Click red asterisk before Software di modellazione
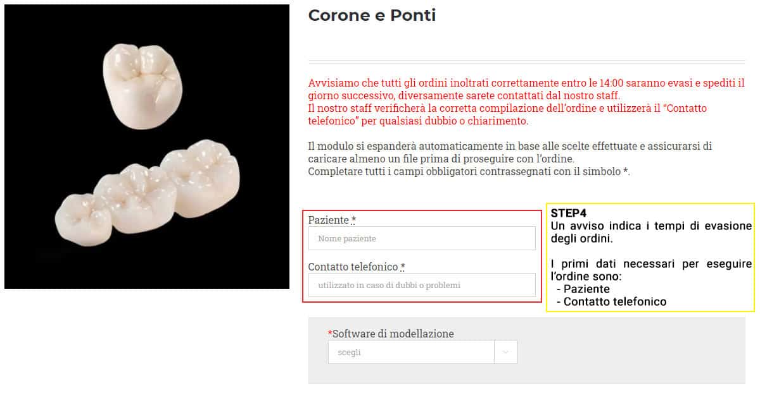760x400 pixels. click(x=330, y=333)
